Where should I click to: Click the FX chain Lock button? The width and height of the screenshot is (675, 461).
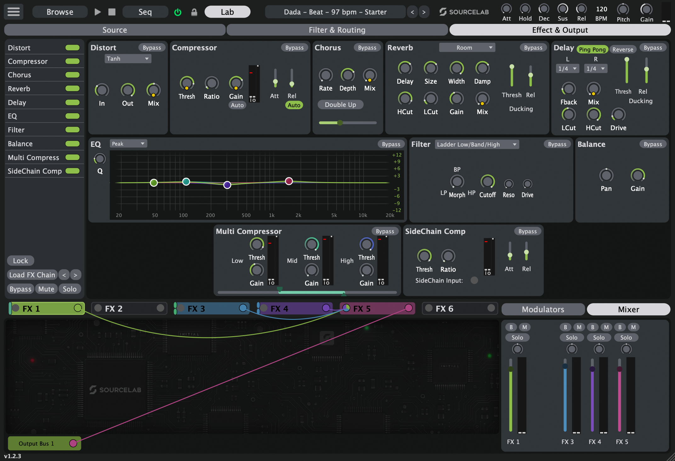click(20, 261)
